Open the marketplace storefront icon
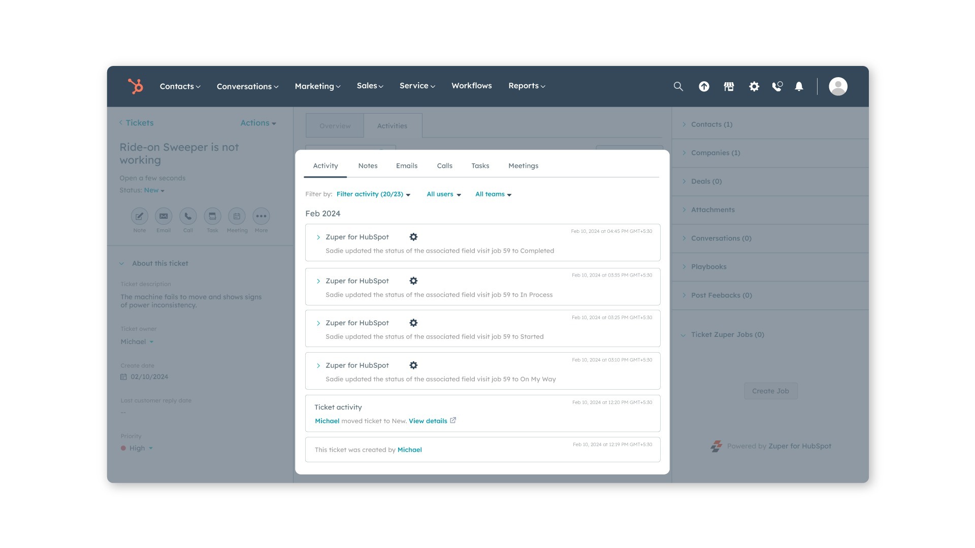This screenshot has height=548, width=975. 729,86
